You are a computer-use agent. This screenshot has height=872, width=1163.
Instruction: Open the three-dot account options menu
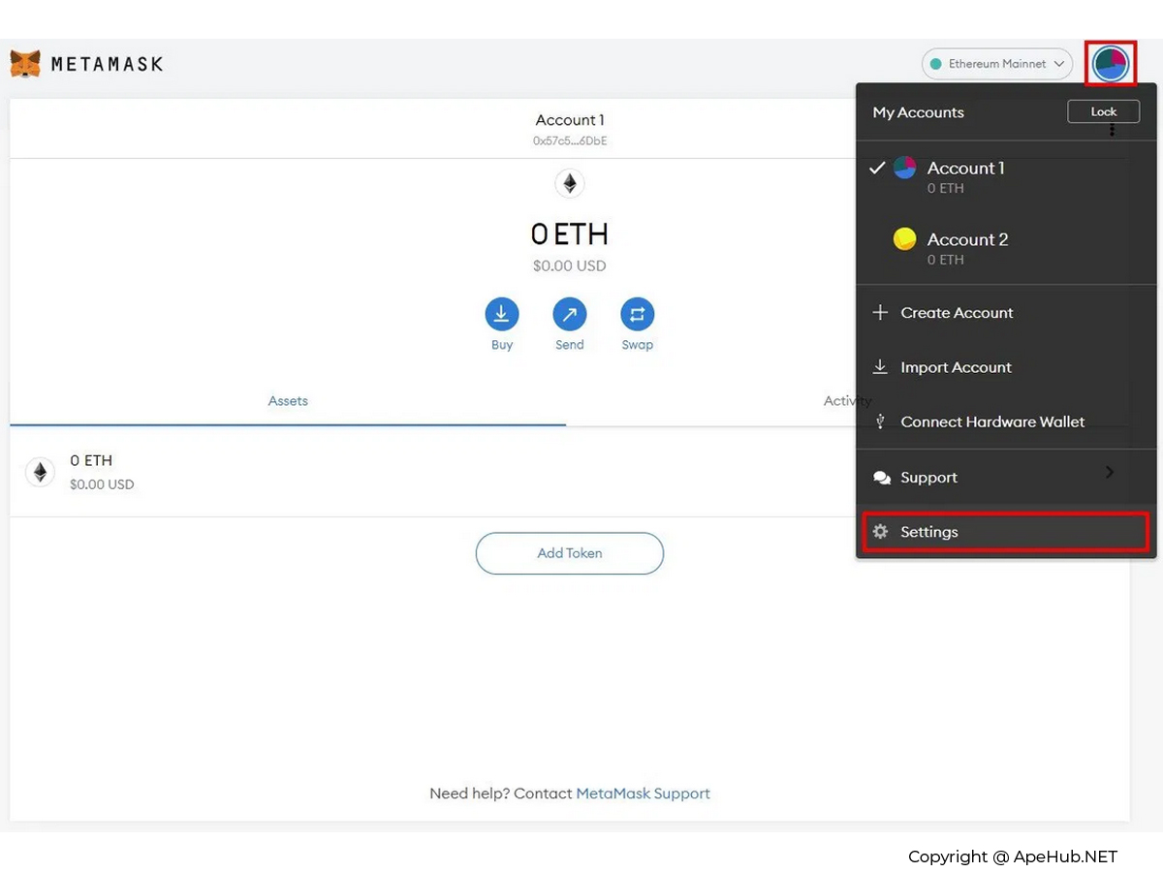(x=1112, y=130)
